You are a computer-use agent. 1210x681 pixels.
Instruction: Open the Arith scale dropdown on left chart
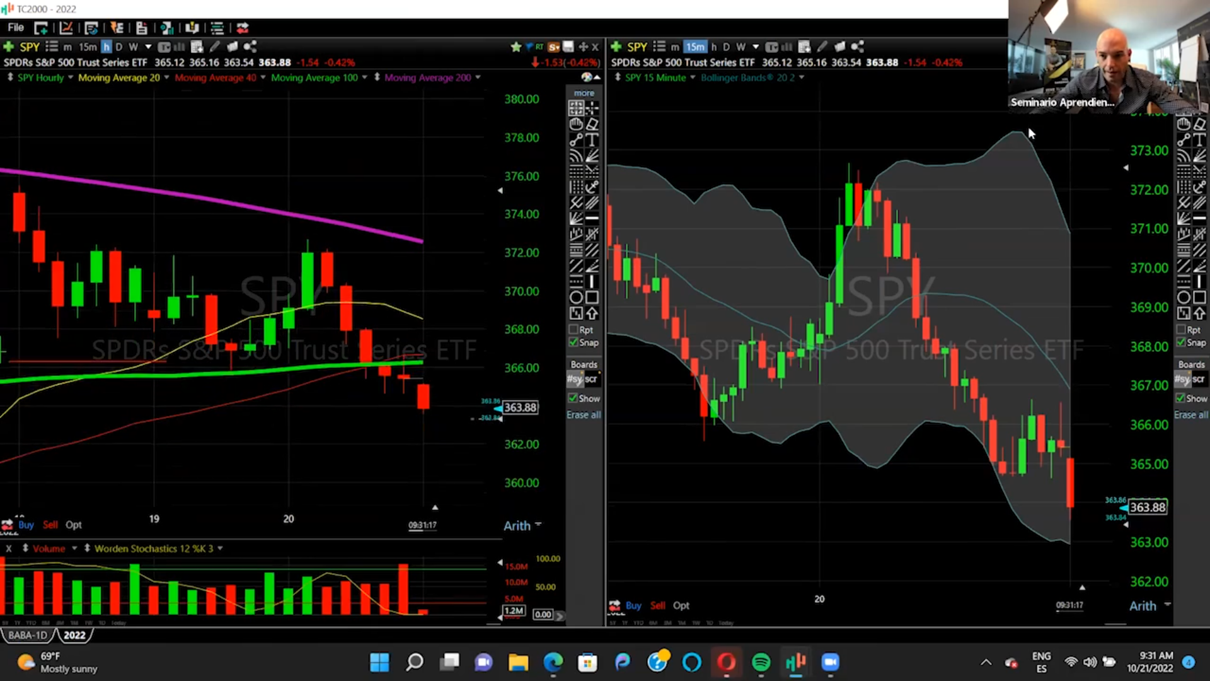point(538,525)
